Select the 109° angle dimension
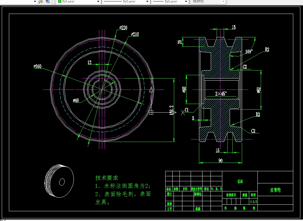Image resolution: width=303 pixels, height=221 pixels. coord(249,52)
